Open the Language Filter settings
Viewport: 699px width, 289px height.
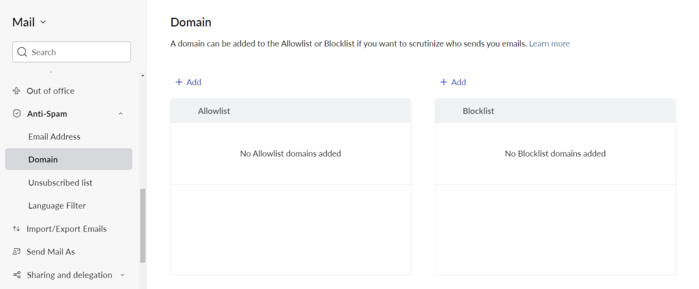pos(57,206)
